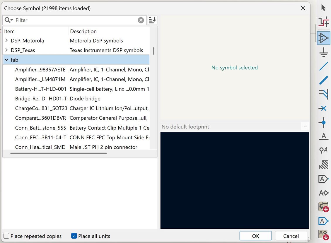Select the Amplifier...98357AETE symbol
The image size is (331, 243).
coord(40,70)
